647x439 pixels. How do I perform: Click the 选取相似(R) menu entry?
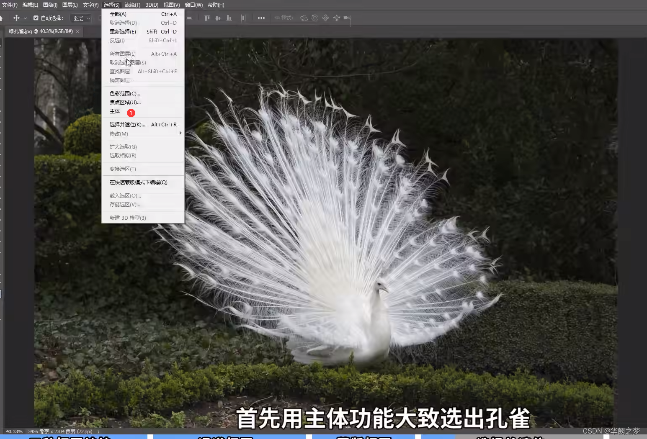tap(143, 156)
